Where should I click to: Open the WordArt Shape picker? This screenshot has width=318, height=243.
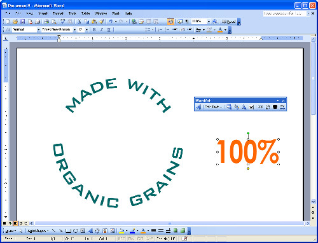coord(244,107)
